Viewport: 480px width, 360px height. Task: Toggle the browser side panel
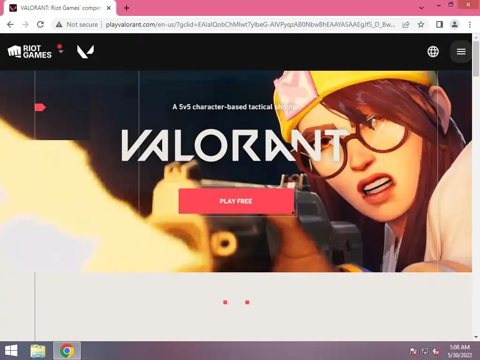tap(440, 24)
